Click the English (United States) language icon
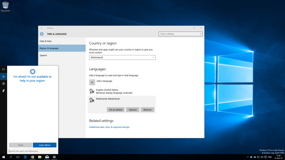 (x=92, y=91)
